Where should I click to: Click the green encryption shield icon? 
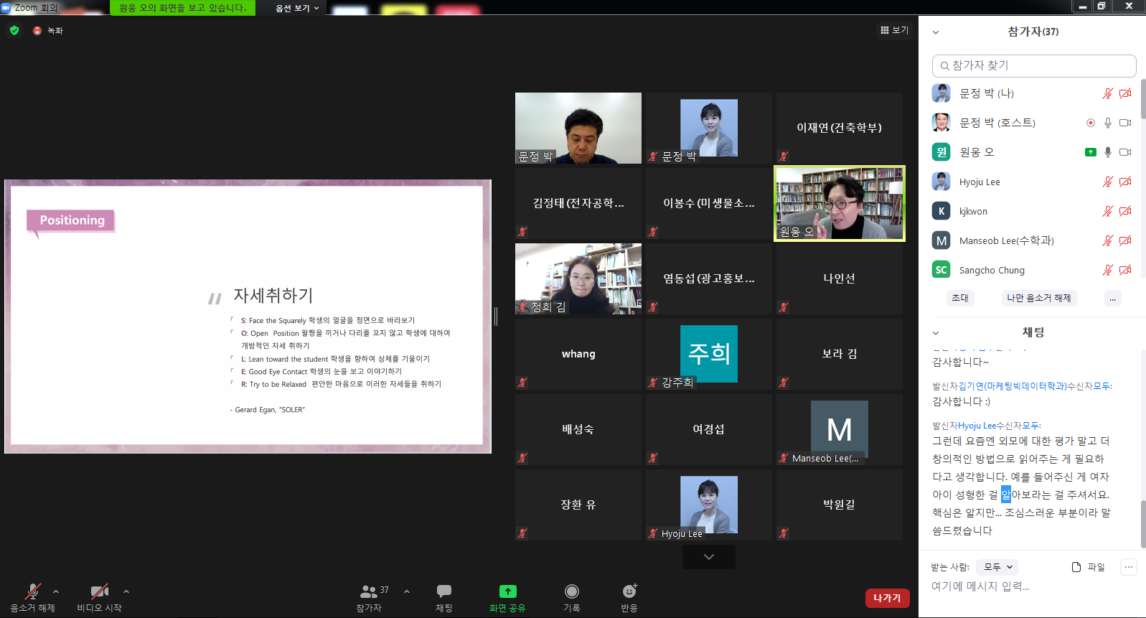coord(14,30)
